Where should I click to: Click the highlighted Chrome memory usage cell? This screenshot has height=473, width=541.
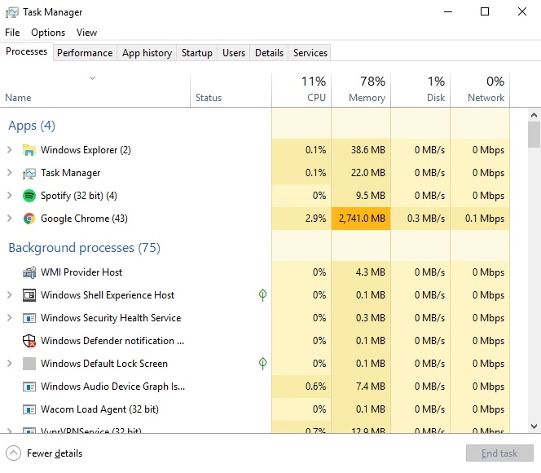coord(361,219)
